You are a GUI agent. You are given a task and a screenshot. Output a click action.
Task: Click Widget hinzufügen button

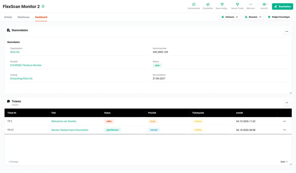click(x=279, y=17)
